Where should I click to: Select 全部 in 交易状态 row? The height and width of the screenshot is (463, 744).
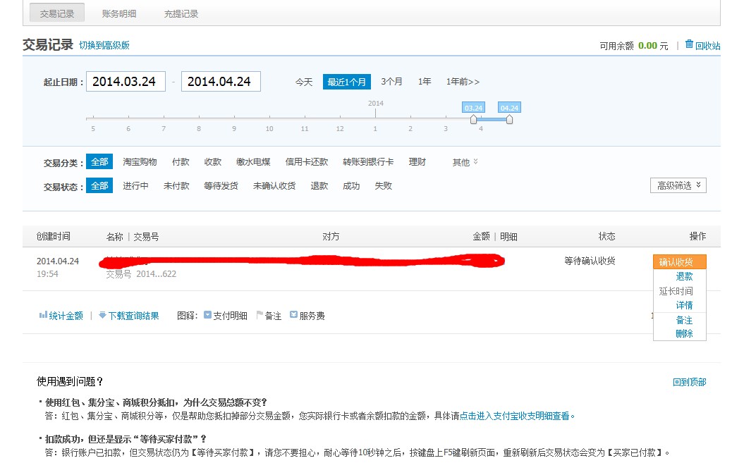(99, 185)
